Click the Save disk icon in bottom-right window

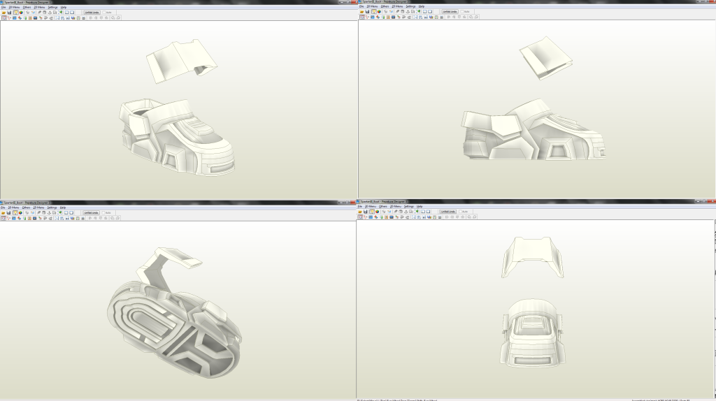366,212
